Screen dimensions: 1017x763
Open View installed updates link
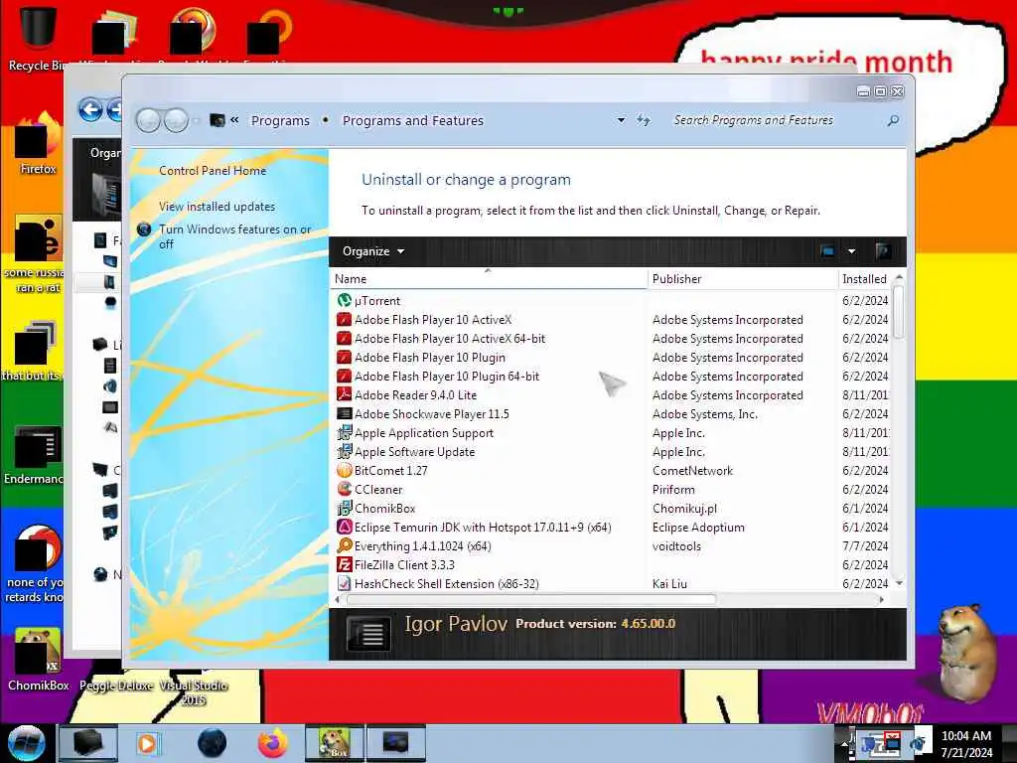217,207
